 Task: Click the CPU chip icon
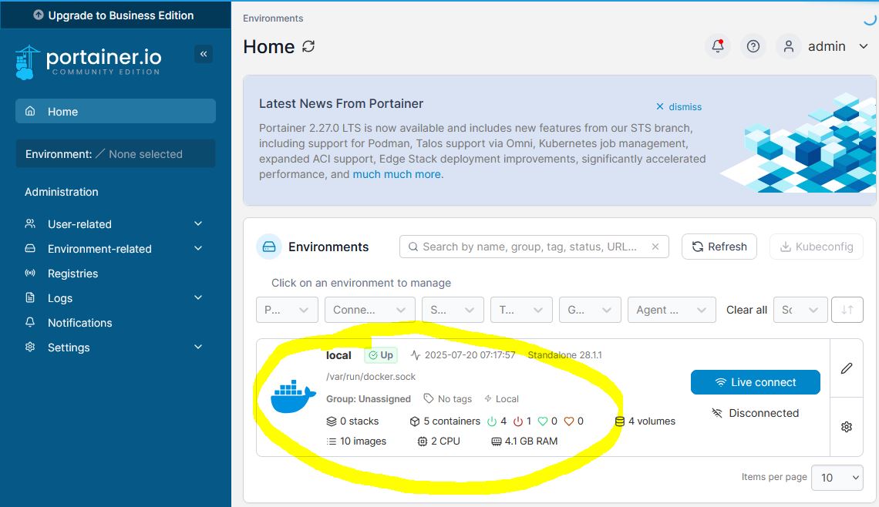point(423,442)
